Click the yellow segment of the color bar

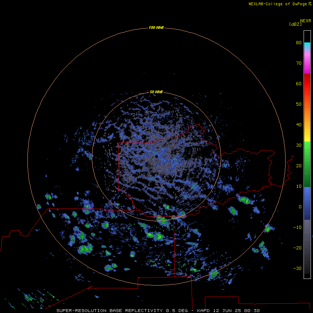307,138
